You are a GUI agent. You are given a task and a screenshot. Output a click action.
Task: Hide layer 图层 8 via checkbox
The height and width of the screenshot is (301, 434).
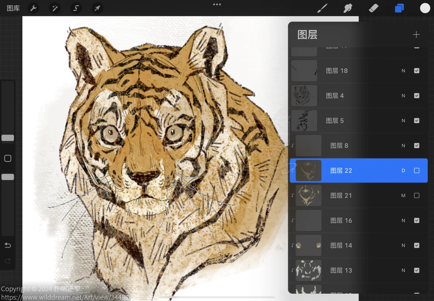(417, 145)
